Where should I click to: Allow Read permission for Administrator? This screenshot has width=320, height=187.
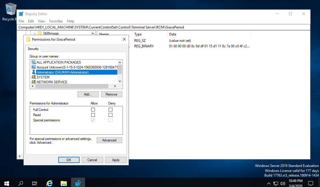pos(93,115)
